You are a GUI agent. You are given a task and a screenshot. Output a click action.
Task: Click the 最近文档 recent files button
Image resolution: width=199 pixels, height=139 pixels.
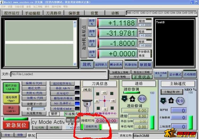[x=34, y=88]
